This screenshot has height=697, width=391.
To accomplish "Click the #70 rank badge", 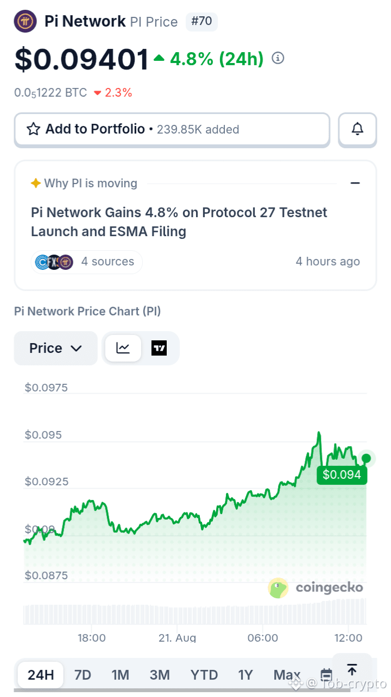I will 202,22.
